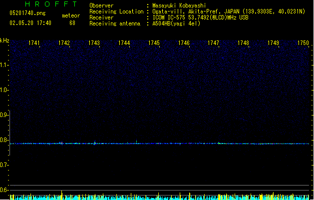This screenshot has height=200, width=314.
Task: Click the meteor count value 68
Action: point(72,23)
